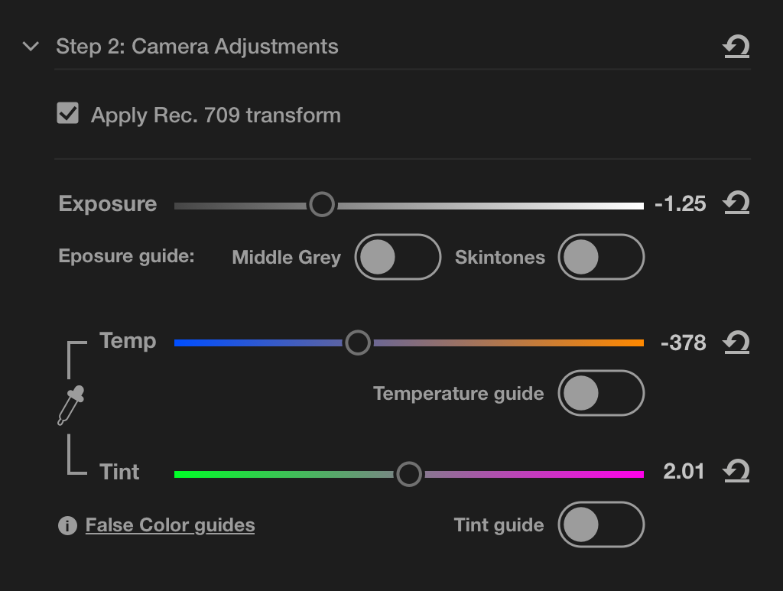Collapse the Step 2: Camera Adjustments section
Viewport: 783px width, 591px height.
coord(30,46)
